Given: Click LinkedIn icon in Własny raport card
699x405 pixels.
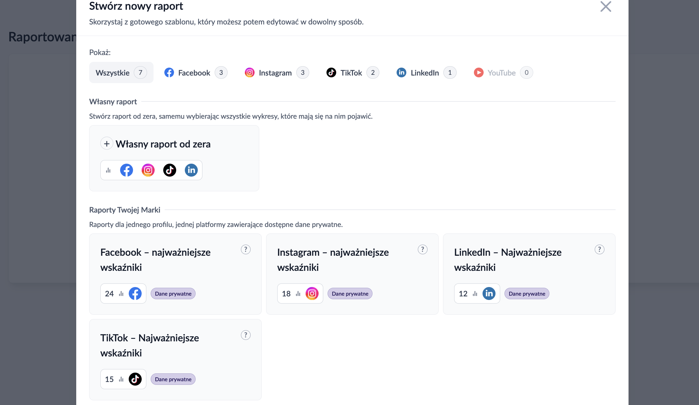Looking at the screenshot, I should (191, 170).
